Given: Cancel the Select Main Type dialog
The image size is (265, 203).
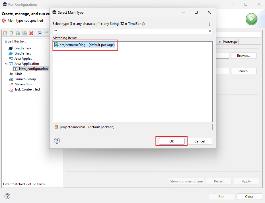Looking at the screenshot, I should 199,141.
